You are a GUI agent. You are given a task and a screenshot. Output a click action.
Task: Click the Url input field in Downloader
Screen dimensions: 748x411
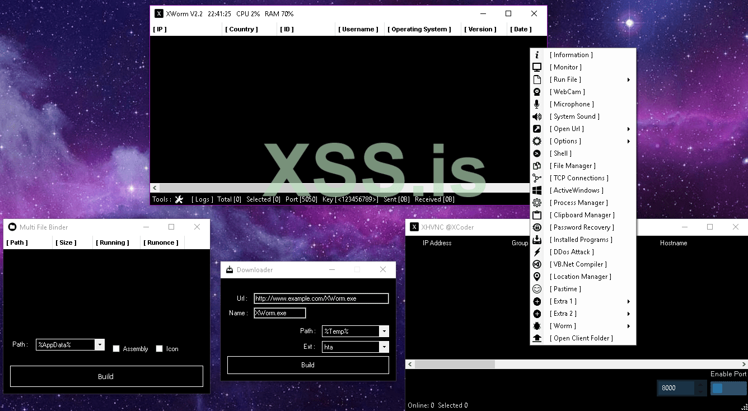(321, 298)
